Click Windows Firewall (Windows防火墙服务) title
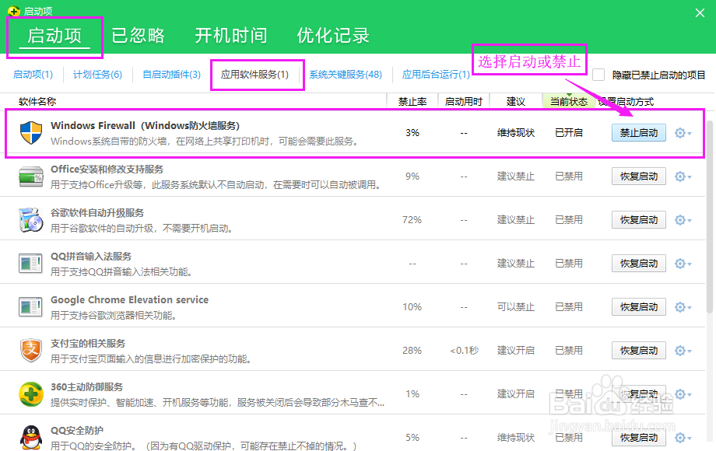Screen dimensions: 716x451 tap(146, 125)
